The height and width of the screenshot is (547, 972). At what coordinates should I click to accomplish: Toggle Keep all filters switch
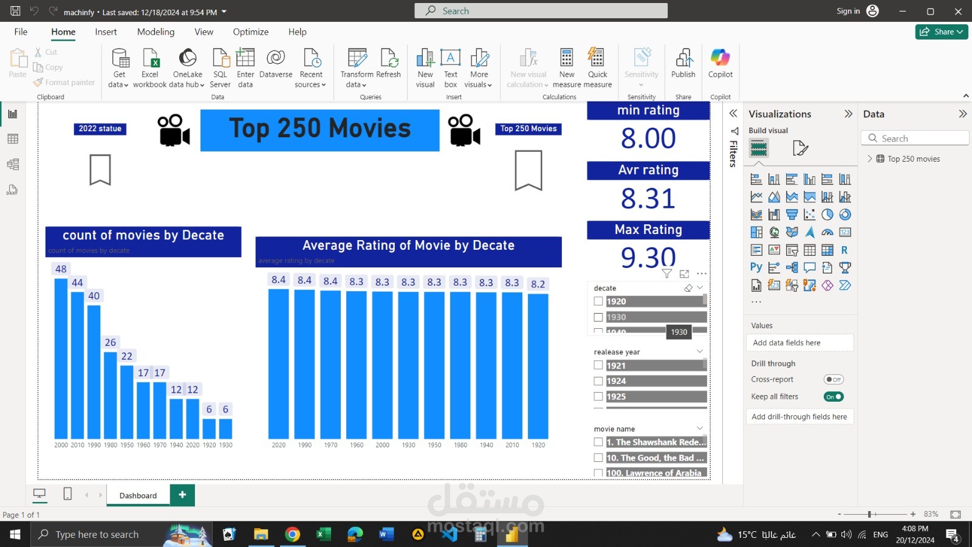click(x=833, y=397)
